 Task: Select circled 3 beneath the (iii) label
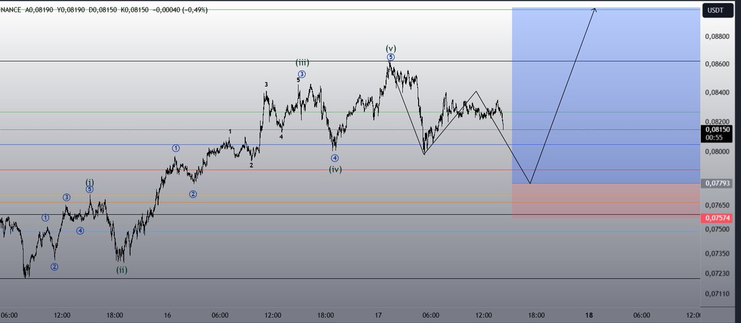pyautogui.click(x=302, y=75)
